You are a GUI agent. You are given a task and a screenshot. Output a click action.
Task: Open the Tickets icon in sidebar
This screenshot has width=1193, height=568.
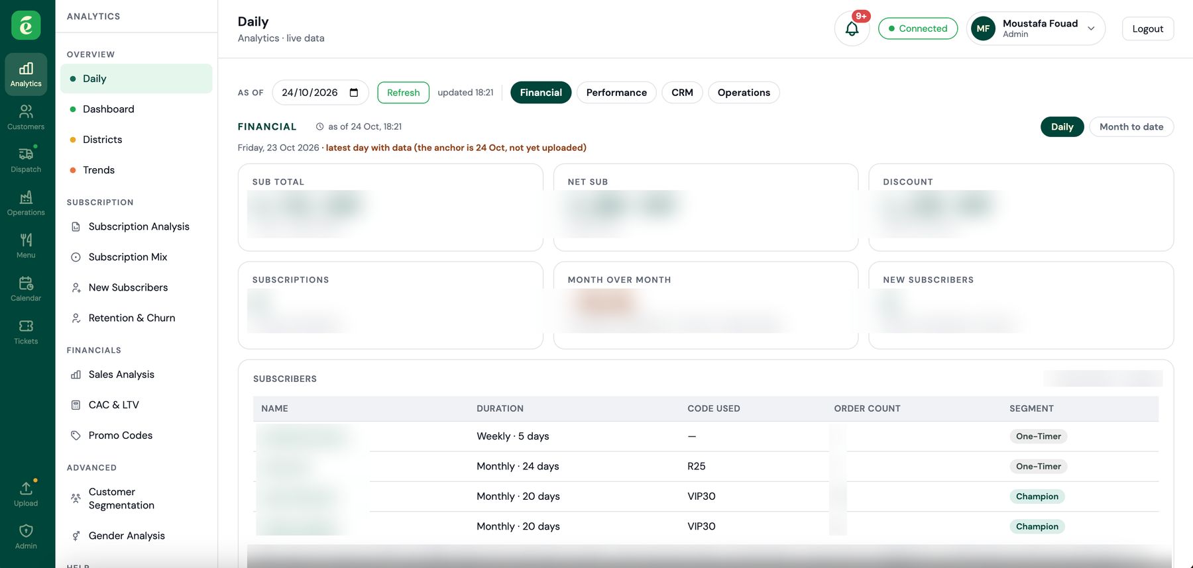[x=26, y=331]
